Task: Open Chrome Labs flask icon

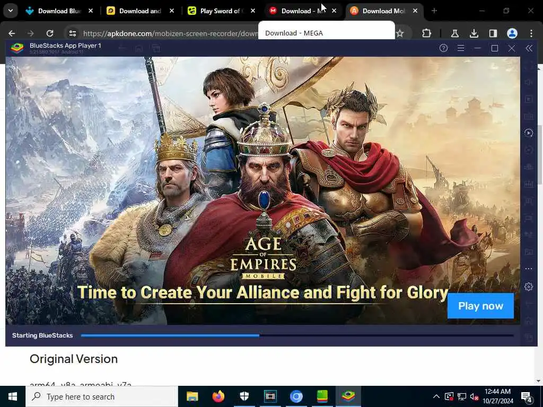Action: tap(454, 33)
